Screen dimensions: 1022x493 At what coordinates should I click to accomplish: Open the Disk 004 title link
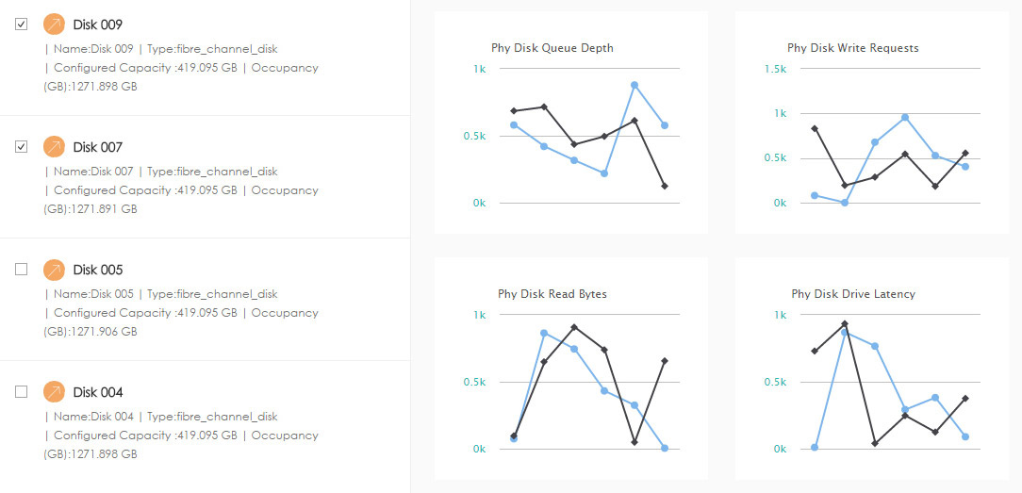[98, 392]
